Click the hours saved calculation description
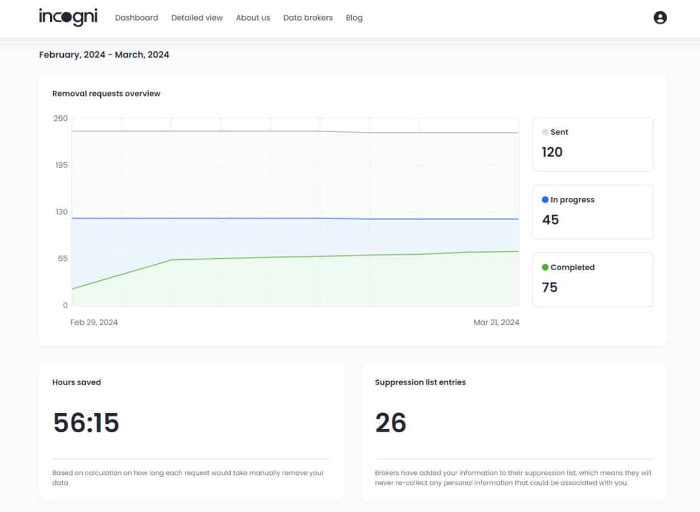This screenshot has height=512, width=700. click(x=188, y=477)
